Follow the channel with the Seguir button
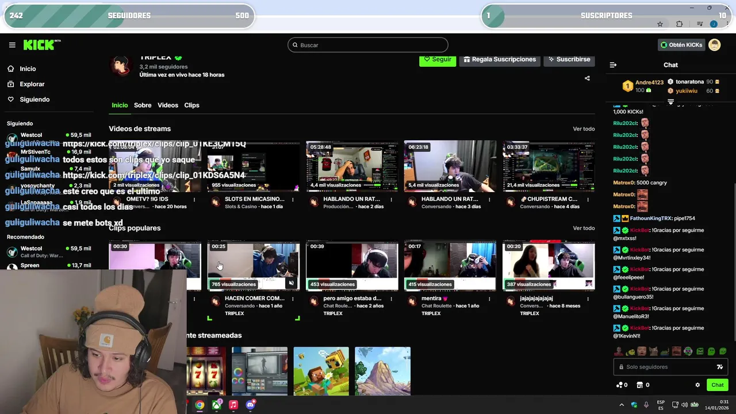 438,60
